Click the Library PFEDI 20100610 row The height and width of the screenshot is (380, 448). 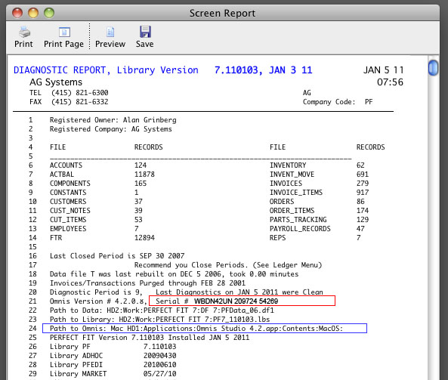tap(113, 365)
